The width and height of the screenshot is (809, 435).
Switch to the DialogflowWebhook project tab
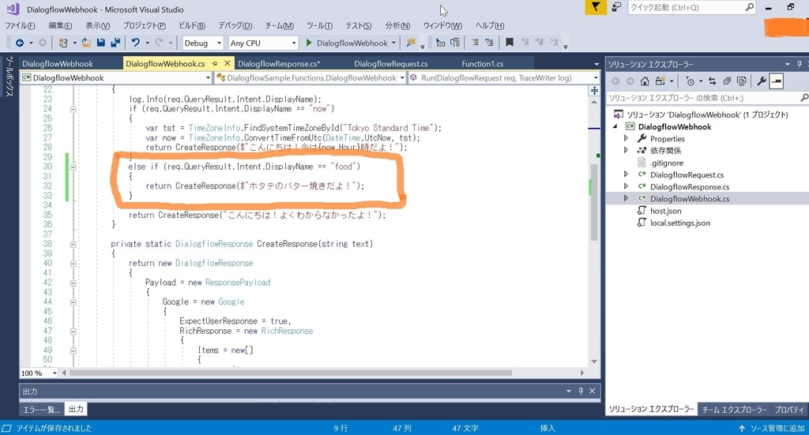point(58,64)
